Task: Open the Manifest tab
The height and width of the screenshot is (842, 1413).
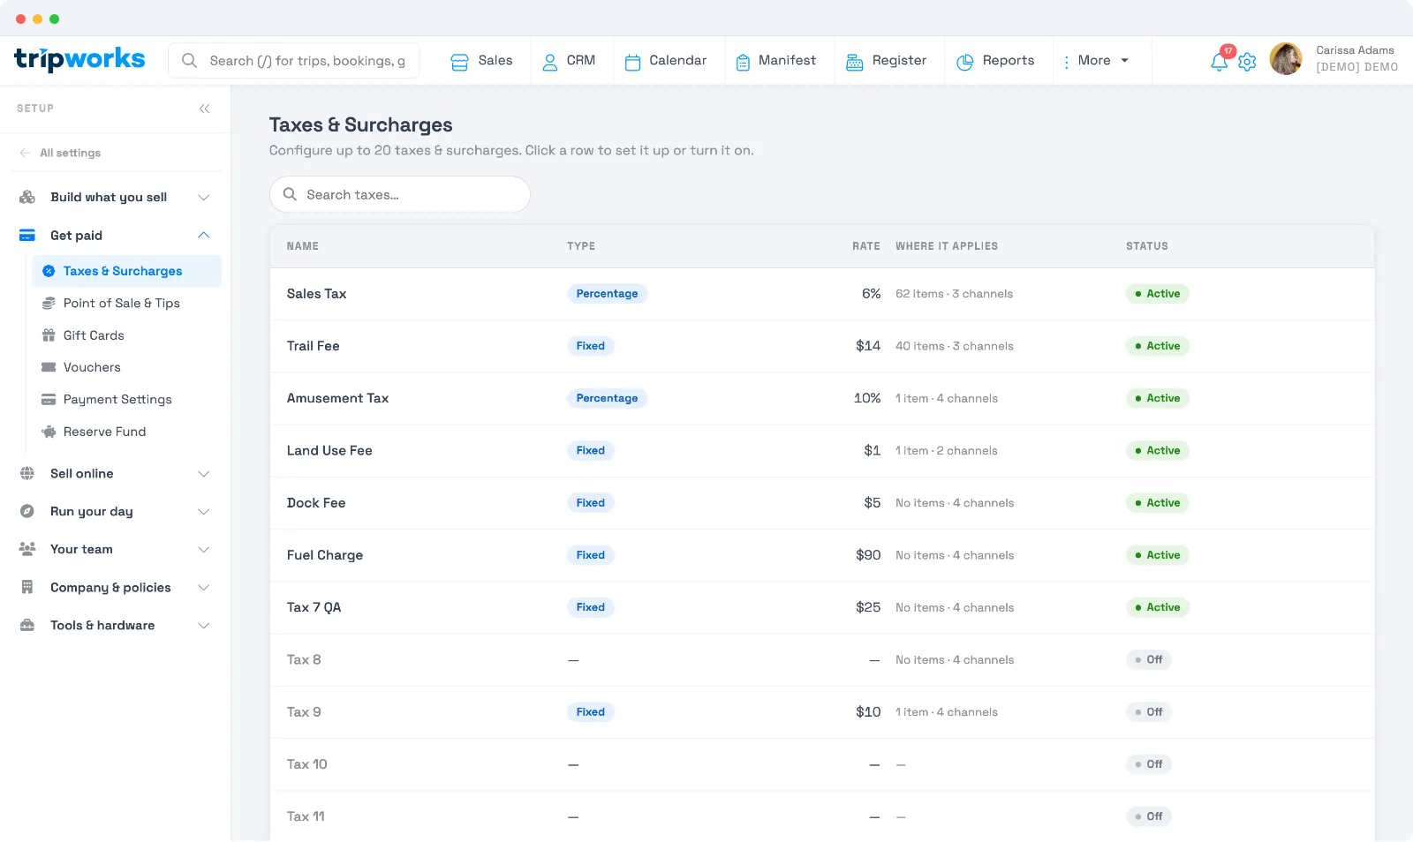Action: 775,61
